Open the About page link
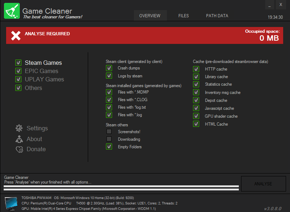290x212 pixels. click(x=35, y=139)
